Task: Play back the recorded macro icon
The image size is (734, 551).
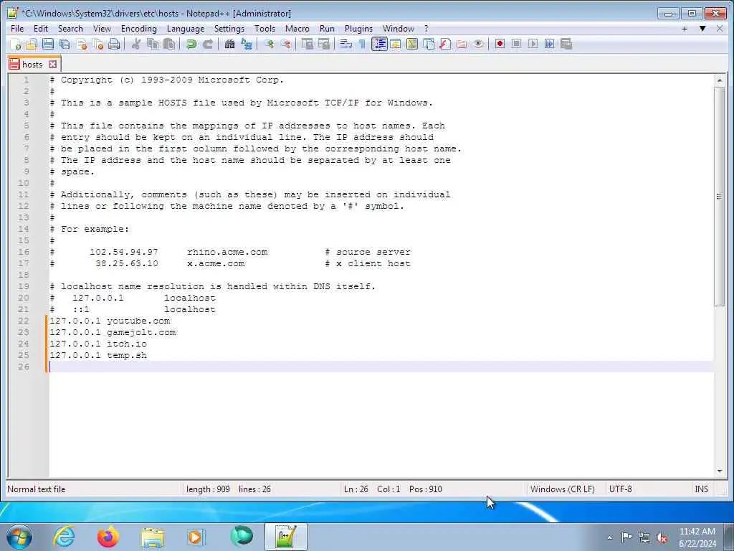Action: (x=533, y=44)
